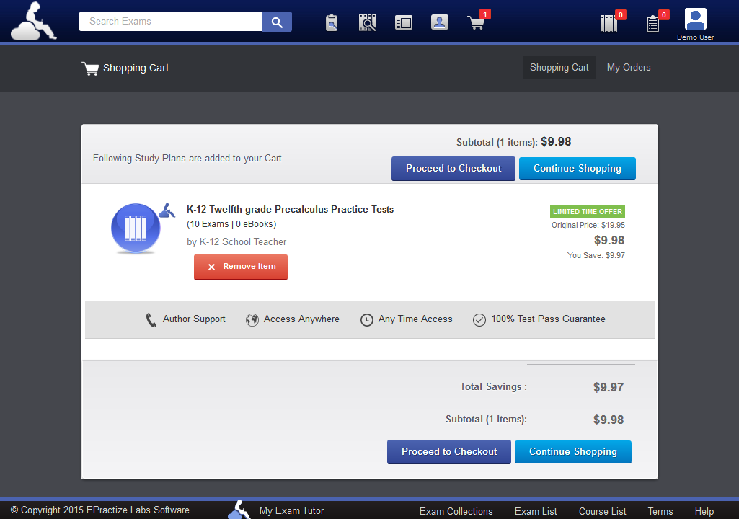Open the Help link in footer
This screenshot has height=519, width=739.
(704, 511)
